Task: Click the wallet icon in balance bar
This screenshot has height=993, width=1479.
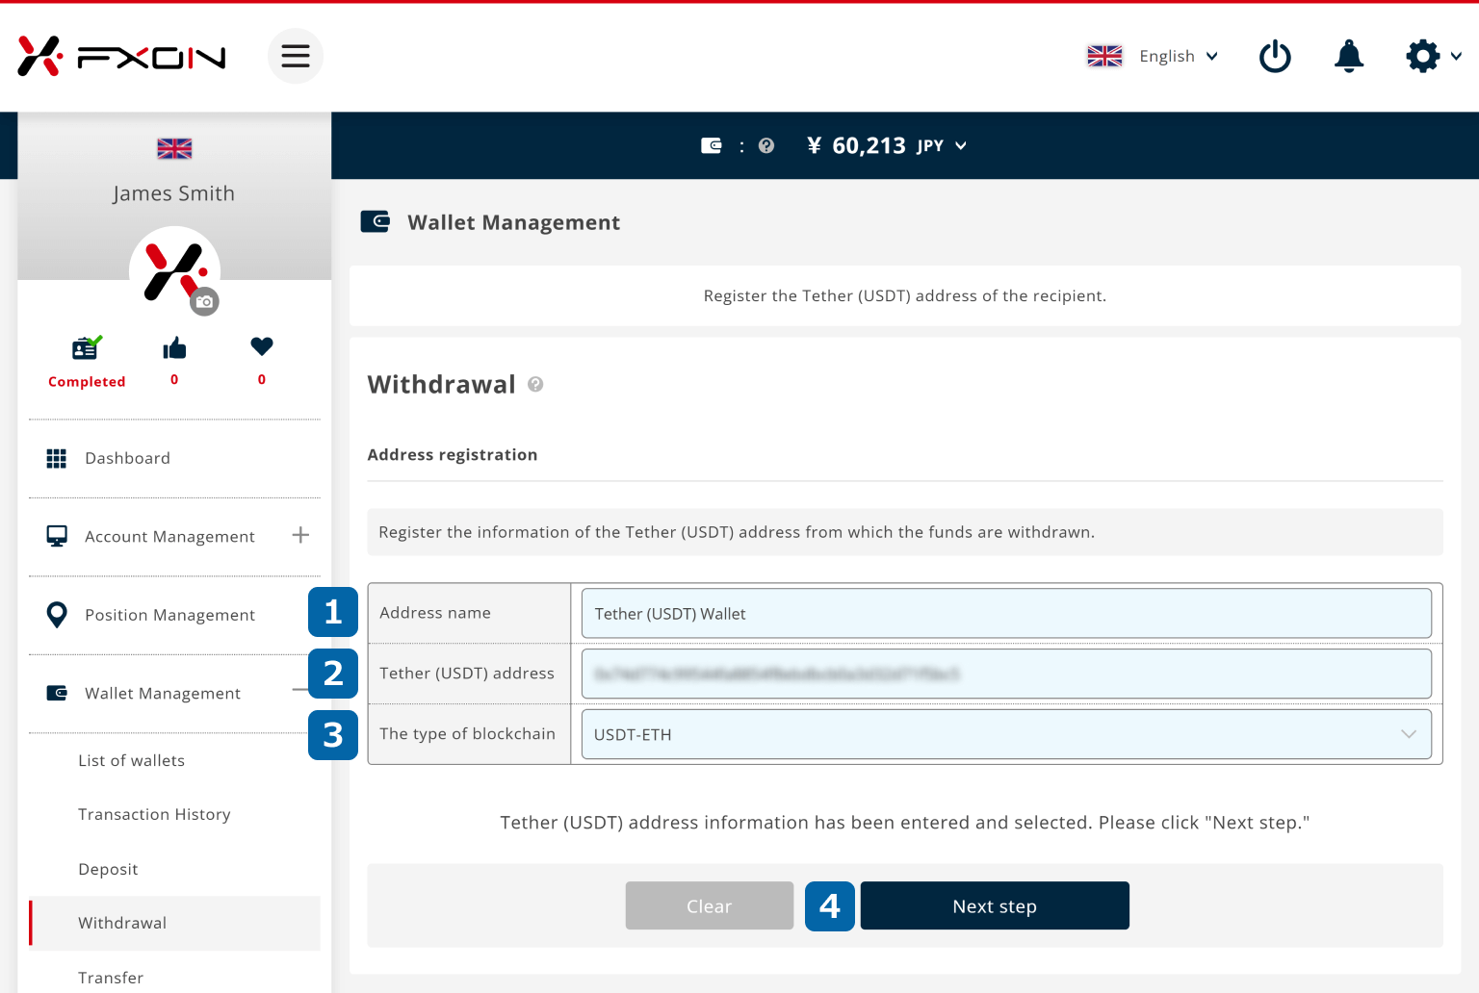Action: pos(711,145)
